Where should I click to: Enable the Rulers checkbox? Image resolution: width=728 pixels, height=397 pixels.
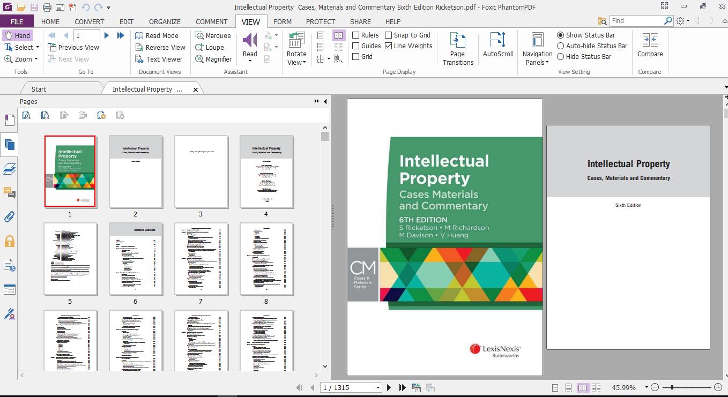[x=355, y=35]
